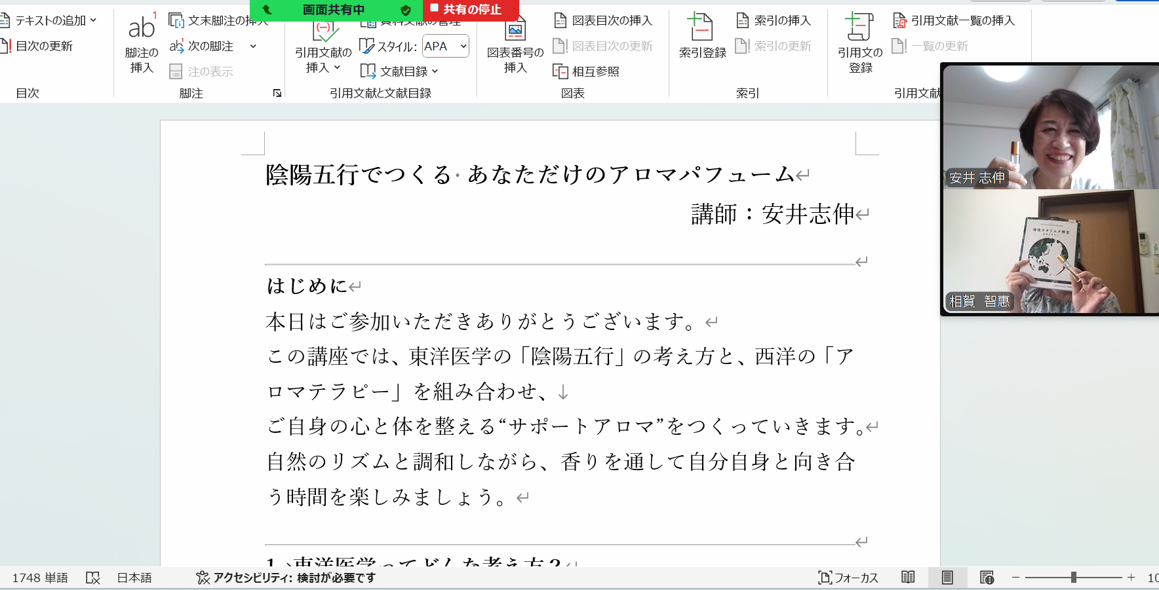1159x590 pixels.
Task: Insert a cross-reference (相互参照)
Action: tap(587, 71)
